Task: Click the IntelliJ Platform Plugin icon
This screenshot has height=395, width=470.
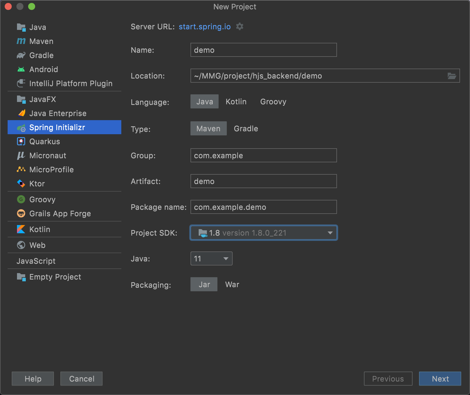Action: point(21,83)
